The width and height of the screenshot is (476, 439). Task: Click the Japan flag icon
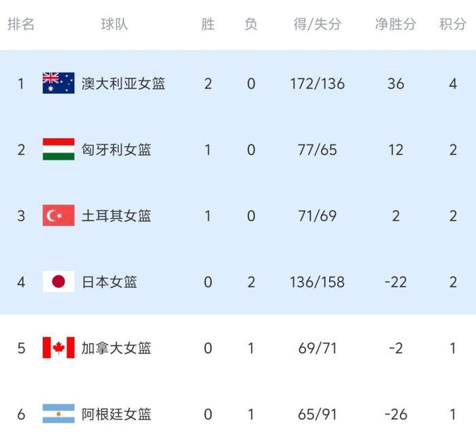[58, 281]
